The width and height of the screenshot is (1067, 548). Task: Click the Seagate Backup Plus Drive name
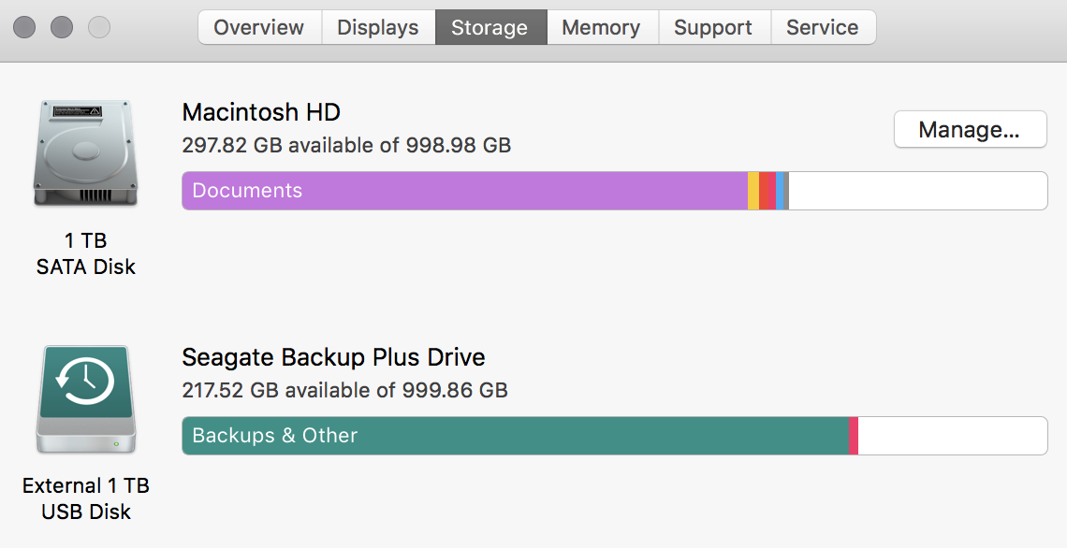[333, 357]
